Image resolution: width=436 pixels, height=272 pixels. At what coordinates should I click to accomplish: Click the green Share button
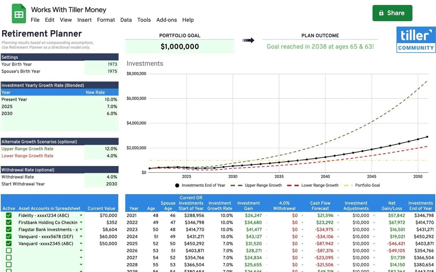392,13
